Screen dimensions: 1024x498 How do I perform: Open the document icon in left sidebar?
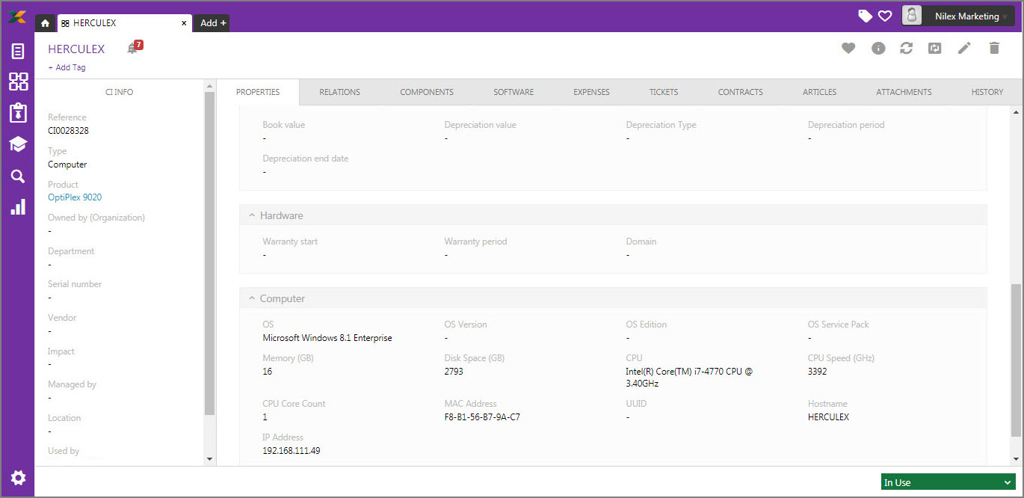point(18,52)
